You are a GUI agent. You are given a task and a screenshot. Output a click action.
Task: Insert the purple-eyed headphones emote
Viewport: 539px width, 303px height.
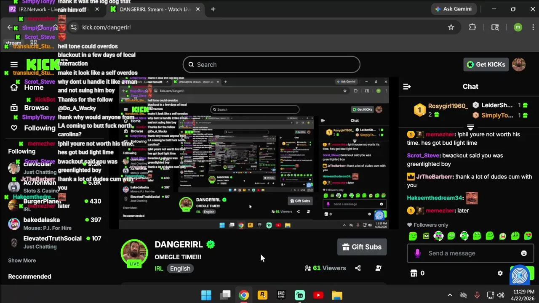(x=439, y=236)
